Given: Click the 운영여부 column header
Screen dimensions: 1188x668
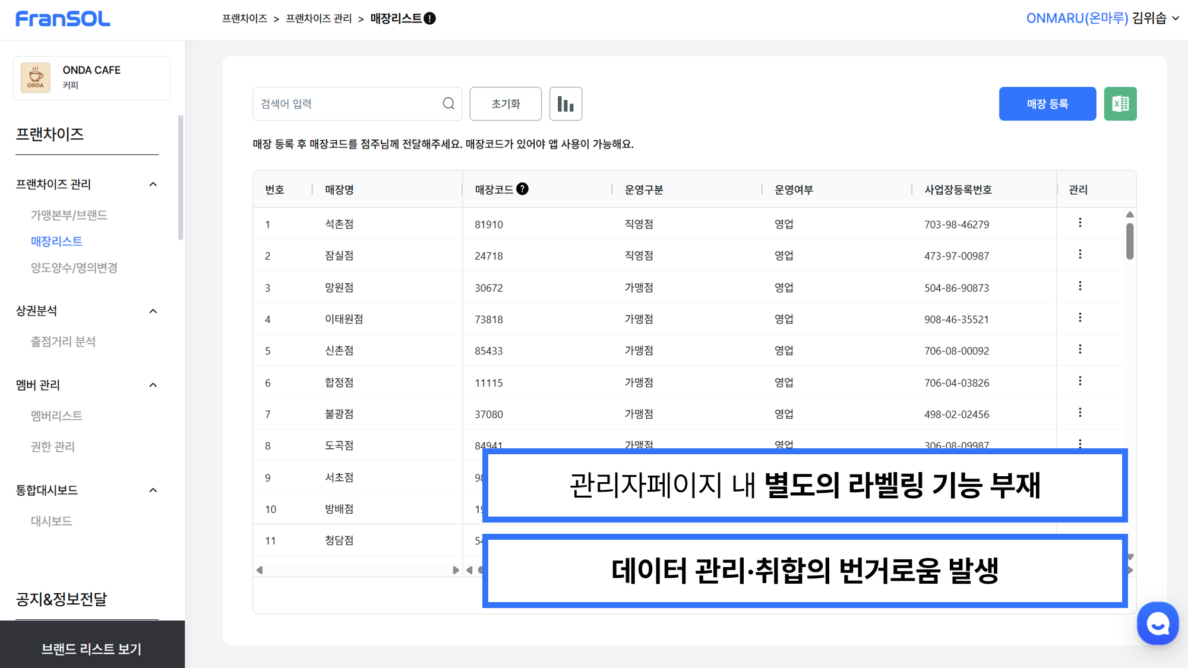Looking at the screenshot, I should [794, 189].
